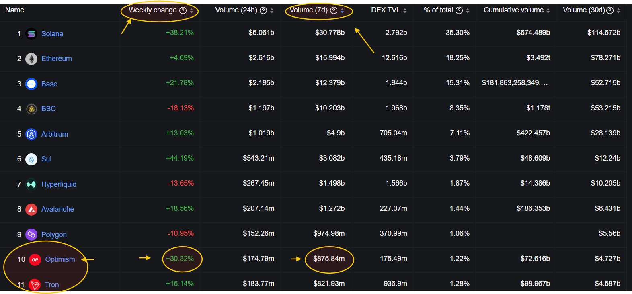Open the % of total help icon

tap(459, 10)
